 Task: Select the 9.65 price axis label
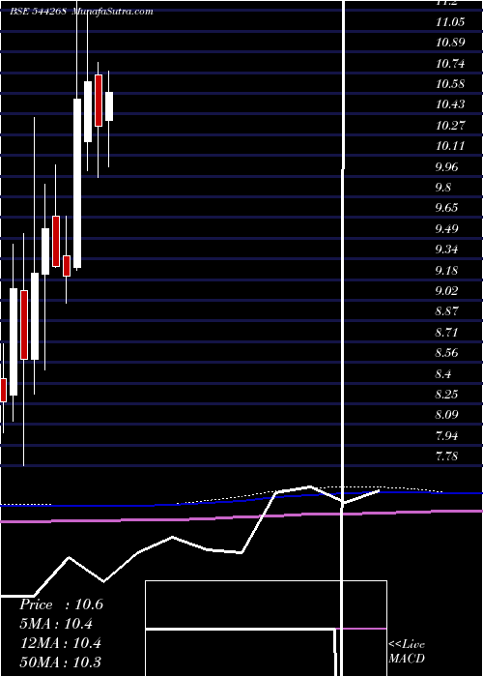coord(446,208)
